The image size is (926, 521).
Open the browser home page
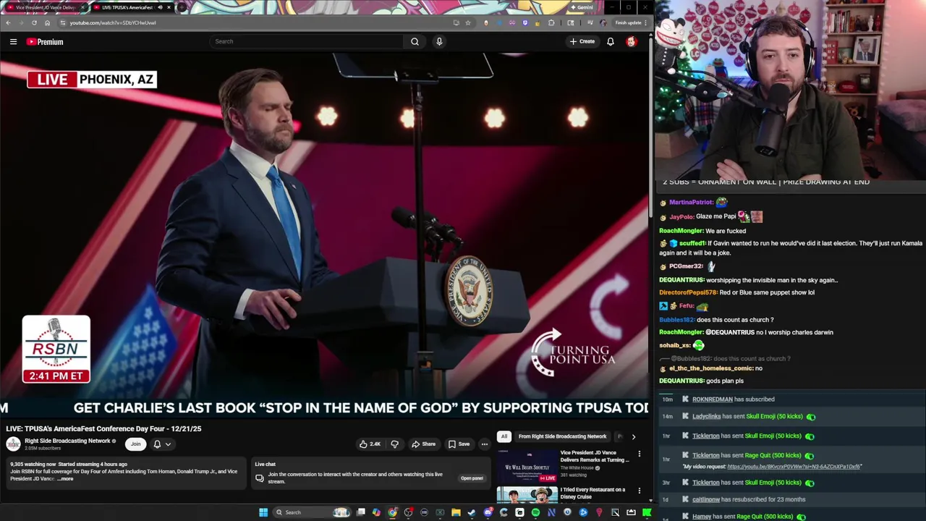(47, 22)
